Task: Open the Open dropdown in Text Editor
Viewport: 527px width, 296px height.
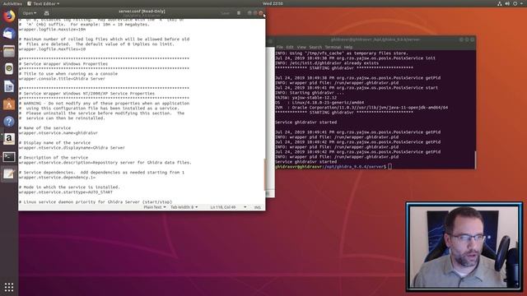Action: (x=30, y=13)
